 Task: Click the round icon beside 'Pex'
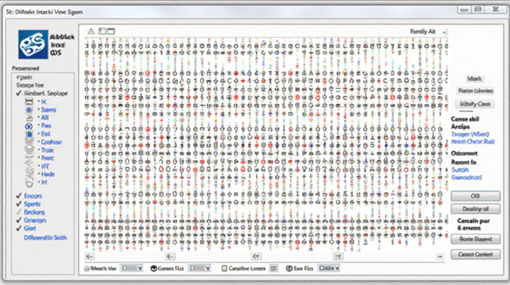tap(30, 126)
